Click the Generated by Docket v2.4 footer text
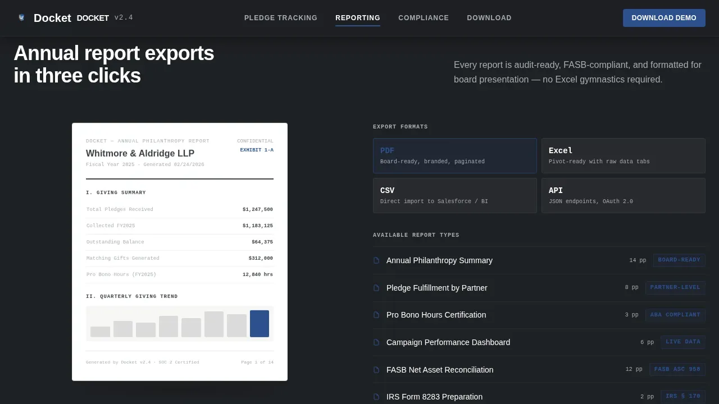The height and width of the screenshot is (404, 719). [x=143, y=362]
